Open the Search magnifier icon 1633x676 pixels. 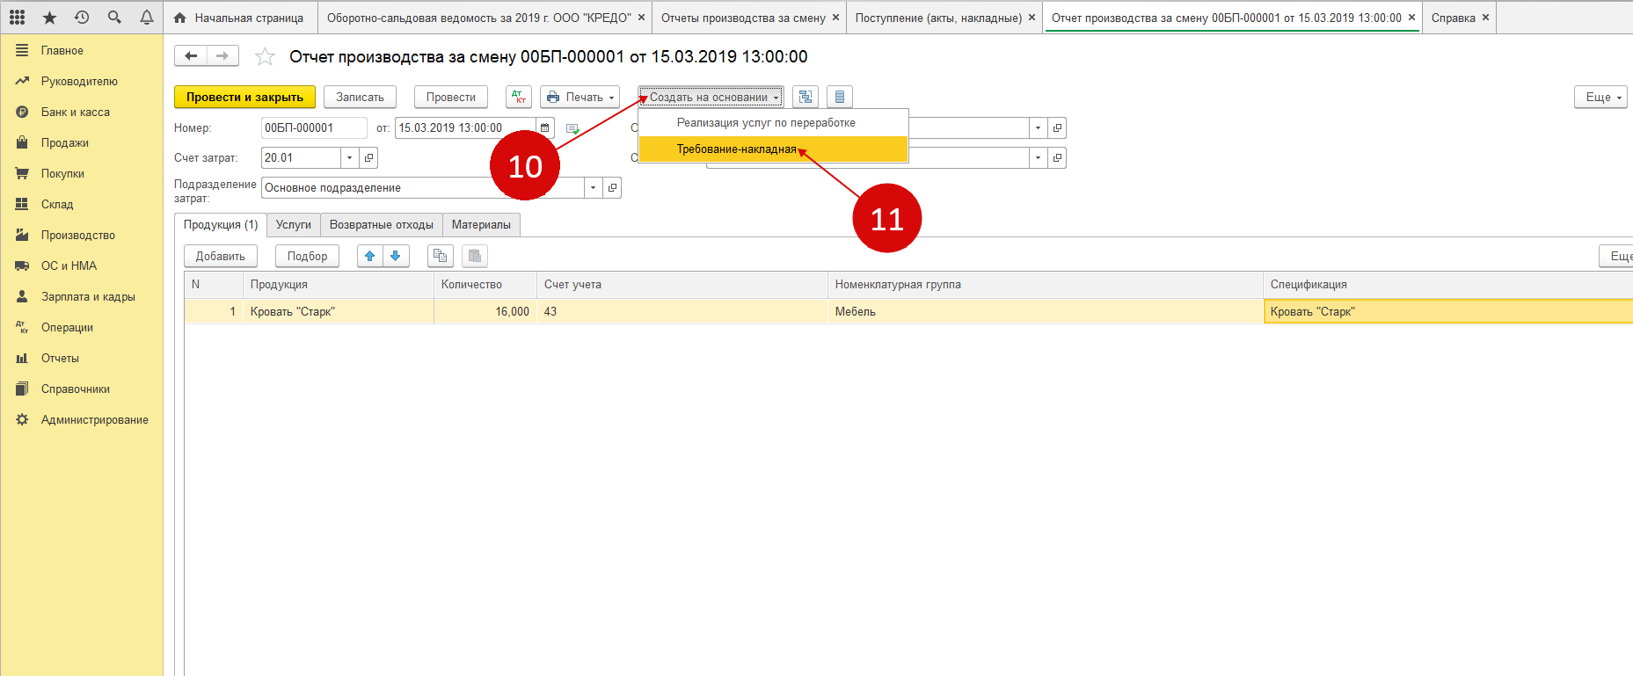pyautogui.click(x=114, y=17)
